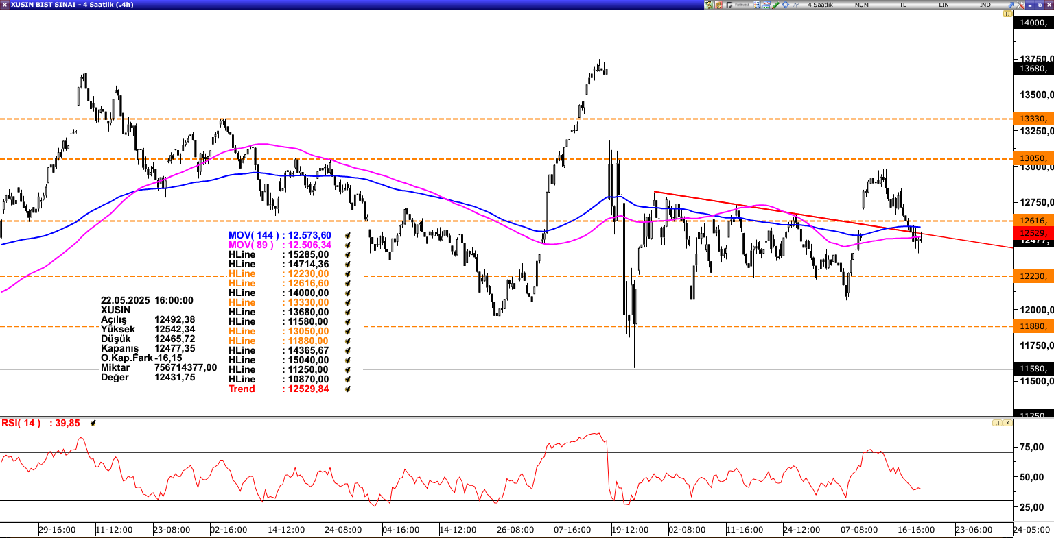Screen dimensions: 1054x538
Task: Click the red figure icon in the top toolbar
Action: point(718,5)
